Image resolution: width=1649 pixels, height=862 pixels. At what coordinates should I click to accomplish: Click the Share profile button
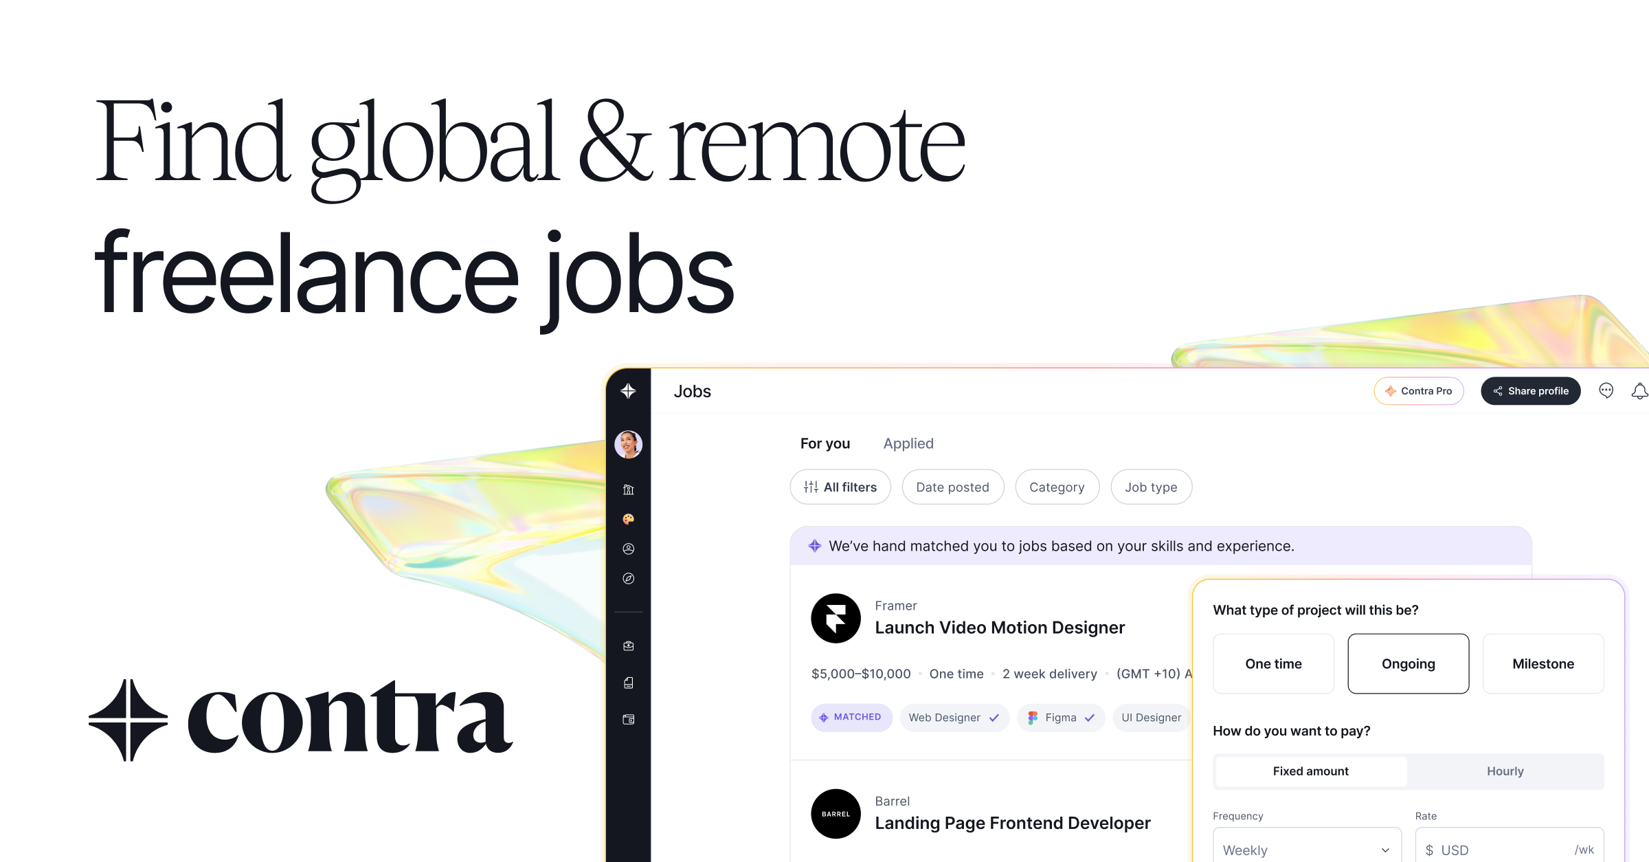click(x=1530, y=391)
